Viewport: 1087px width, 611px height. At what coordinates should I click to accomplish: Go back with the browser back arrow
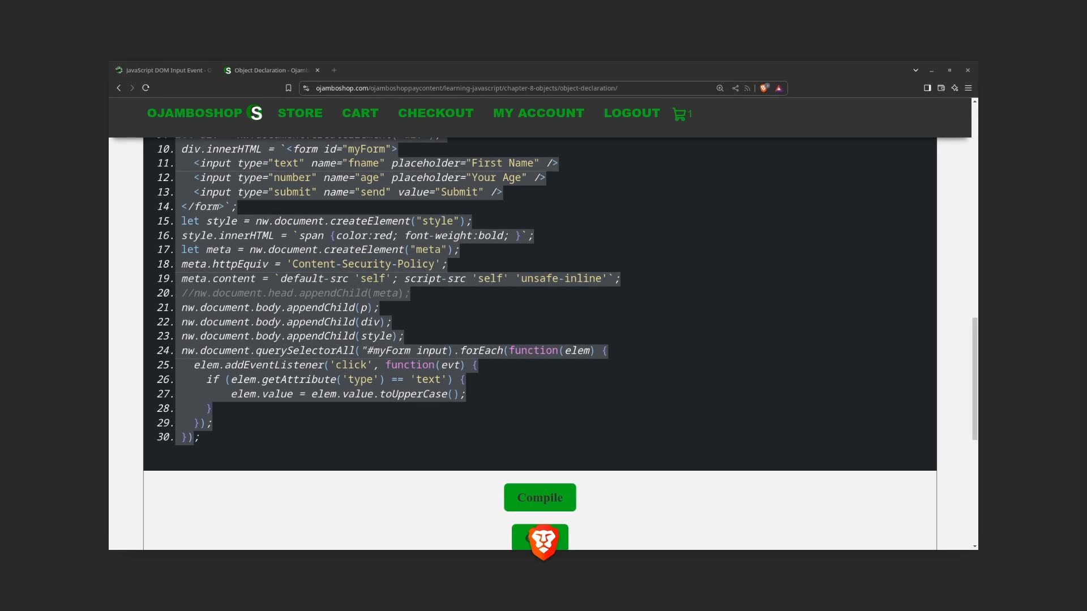pos(118,88)
